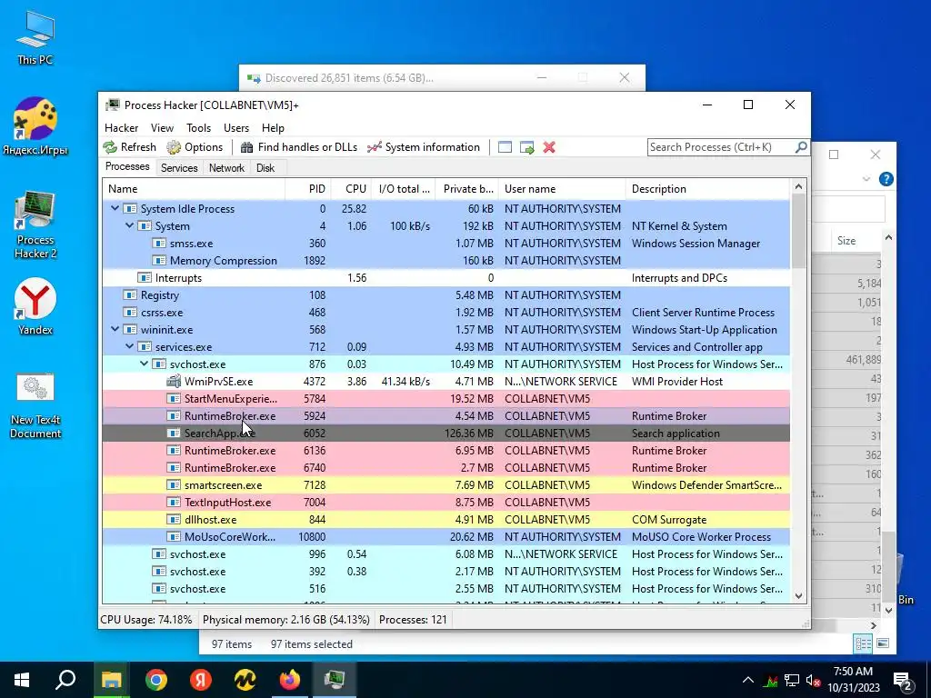Select the Processes tab

pos(127,166)
